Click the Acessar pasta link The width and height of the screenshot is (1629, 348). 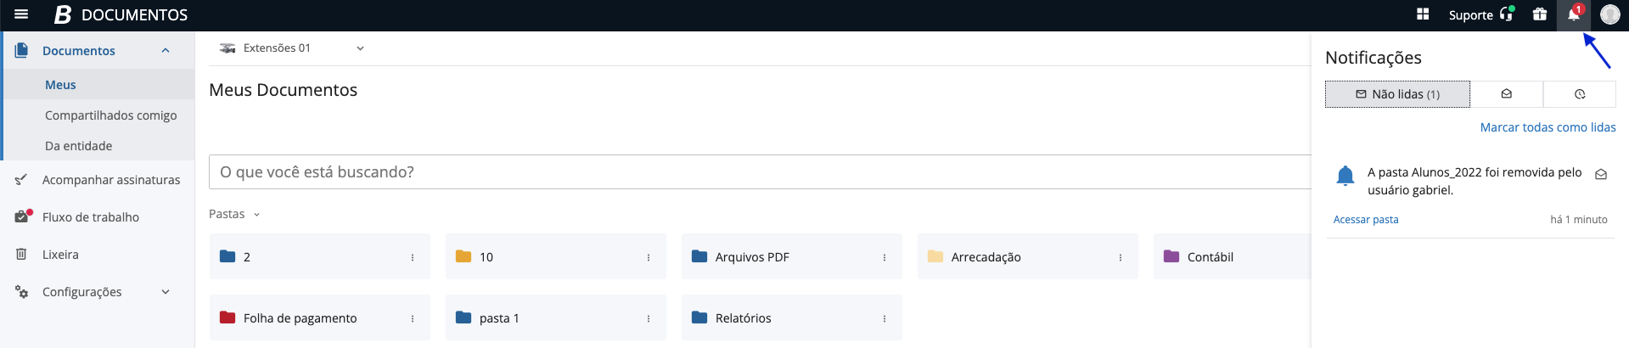pos(1365,220)
